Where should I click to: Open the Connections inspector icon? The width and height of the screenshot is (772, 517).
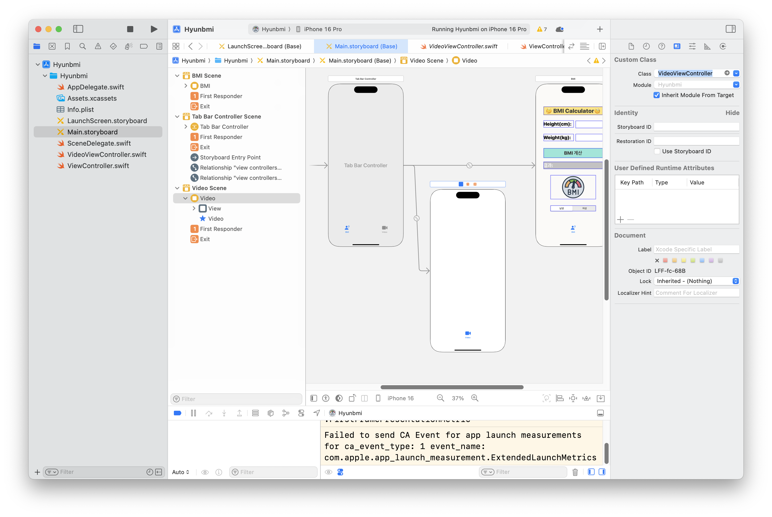(x=722, y=46)
